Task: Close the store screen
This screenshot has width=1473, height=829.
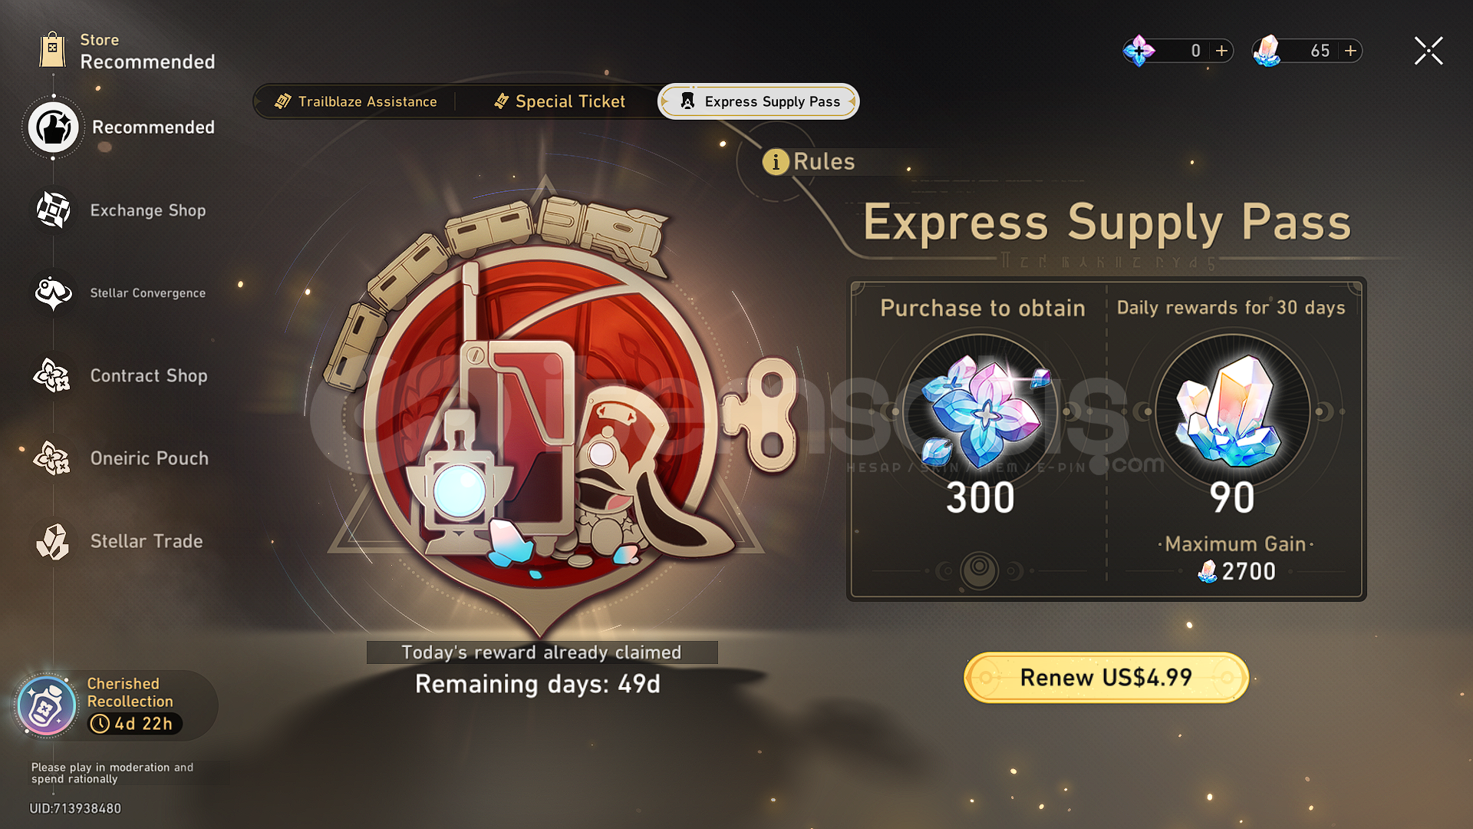Action: 1429,51
